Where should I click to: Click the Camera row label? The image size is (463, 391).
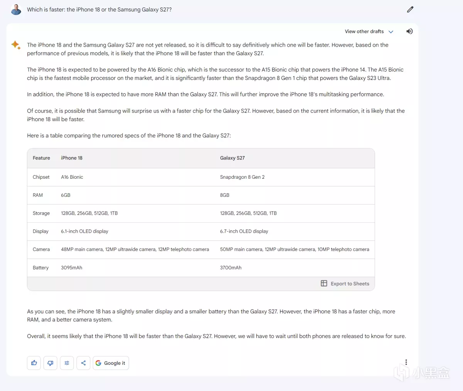[41, 250]
